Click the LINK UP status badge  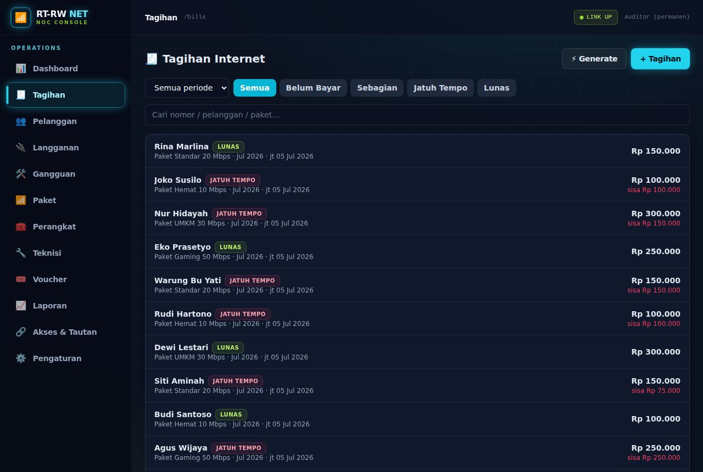(x=596, y=17)
